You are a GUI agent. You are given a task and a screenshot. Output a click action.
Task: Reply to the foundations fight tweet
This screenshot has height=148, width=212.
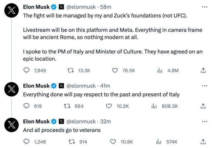pos(26,71)
